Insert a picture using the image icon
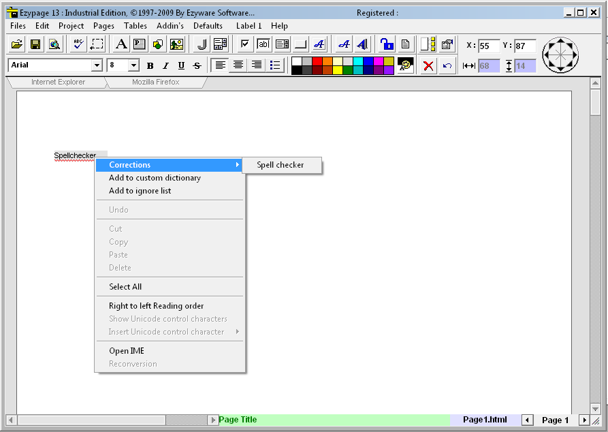 [x=176, y=44]
